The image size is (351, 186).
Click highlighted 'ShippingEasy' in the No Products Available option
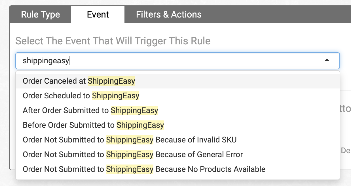(x=130, y=169)
